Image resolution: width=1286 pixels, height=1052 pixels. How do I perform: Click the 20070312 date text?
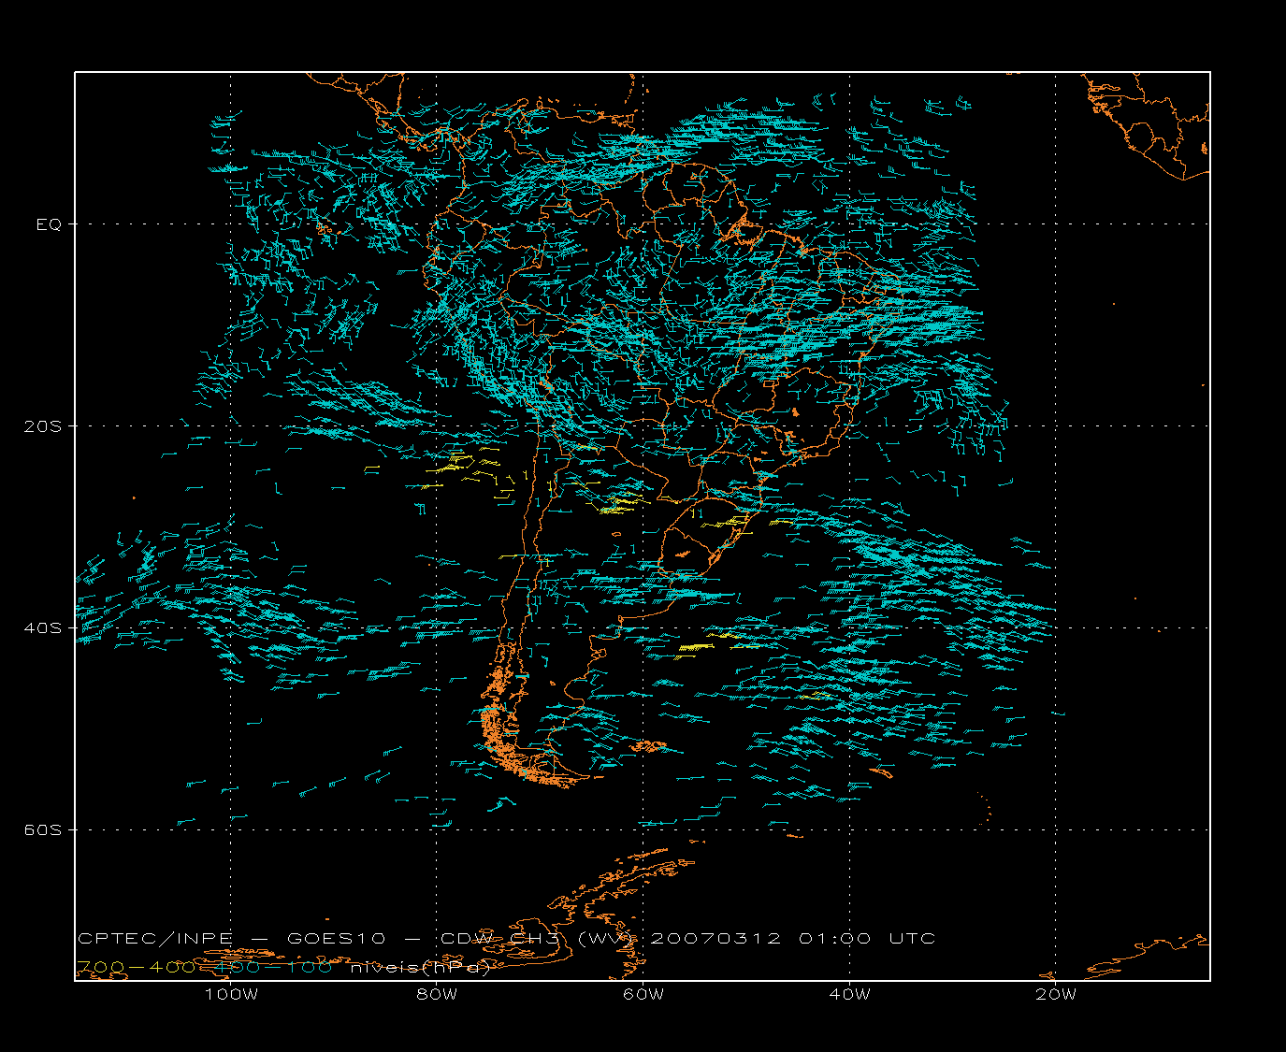tap(715, 939)
